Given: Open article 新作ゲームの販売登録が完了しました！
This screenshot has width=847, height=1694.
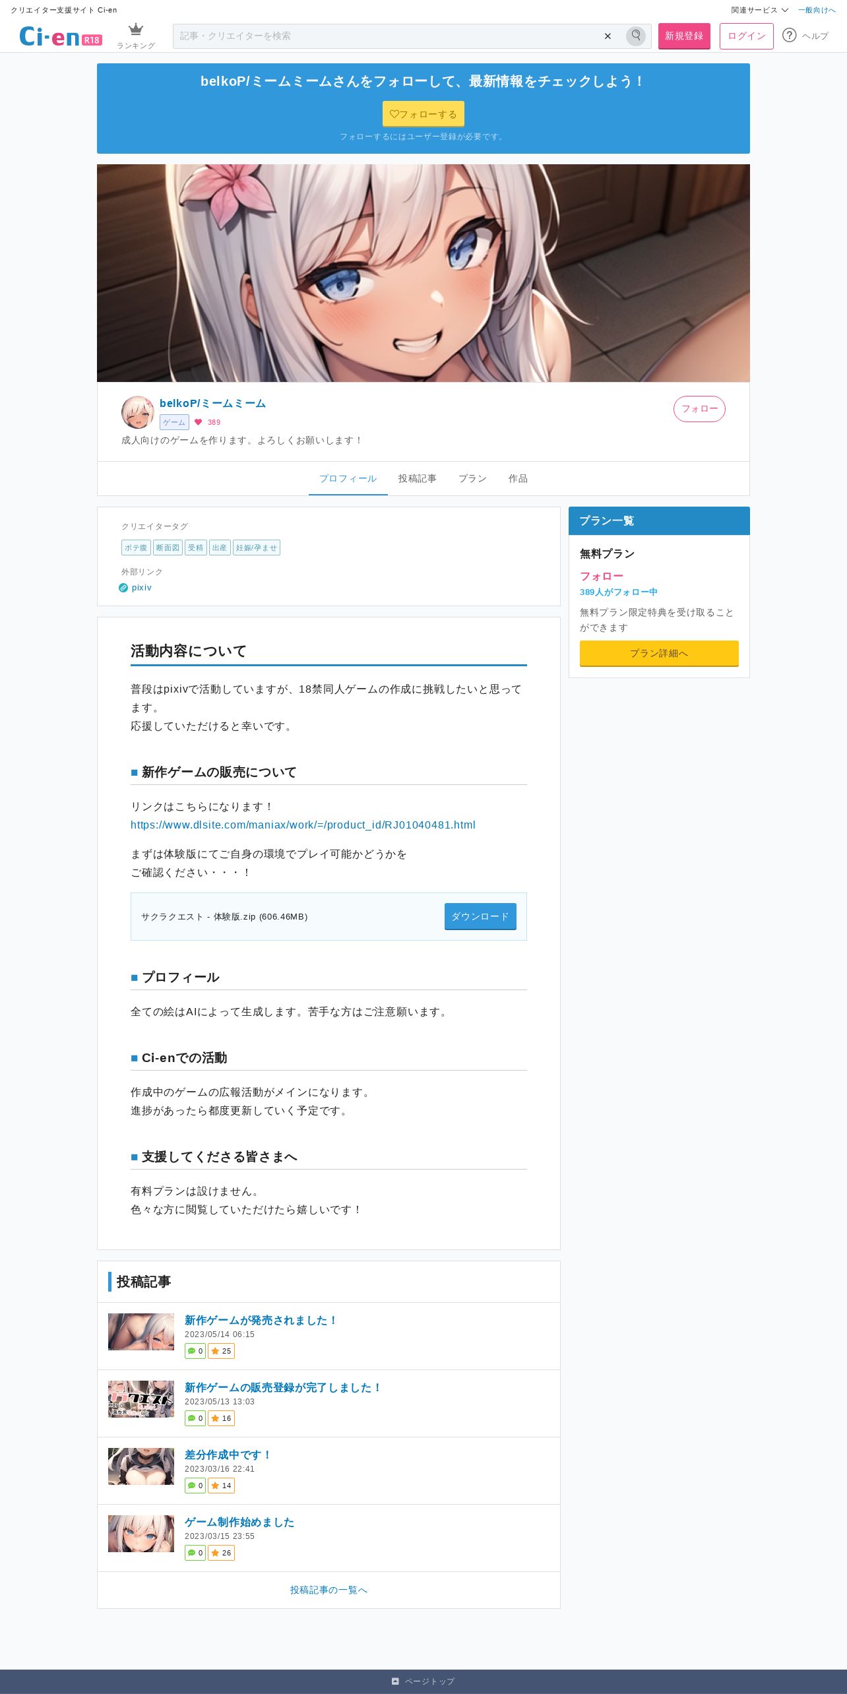Looking at the screenshot, I should click(x=284, y=1387).
